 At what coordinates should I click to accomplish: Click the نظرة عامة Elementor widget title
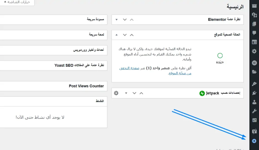click(224, 19)
